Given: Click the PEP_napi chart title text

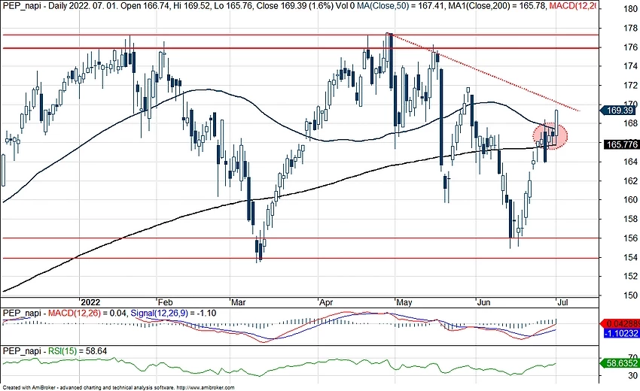Looking at the screenshot, I should pyautogui.click(x=22, y=7).
